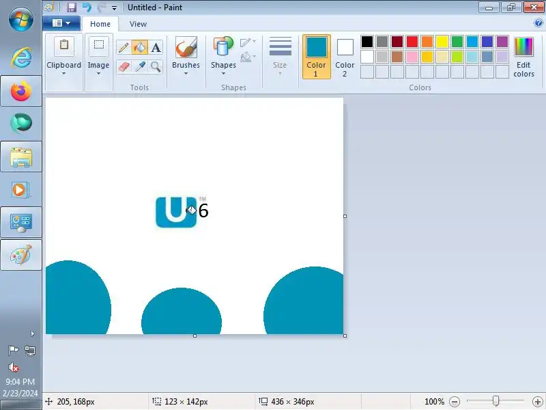This screenshot has width=546, height=410.
Task: Click the Save icon in quick access toolbar
Action: (x=72, y=8)
